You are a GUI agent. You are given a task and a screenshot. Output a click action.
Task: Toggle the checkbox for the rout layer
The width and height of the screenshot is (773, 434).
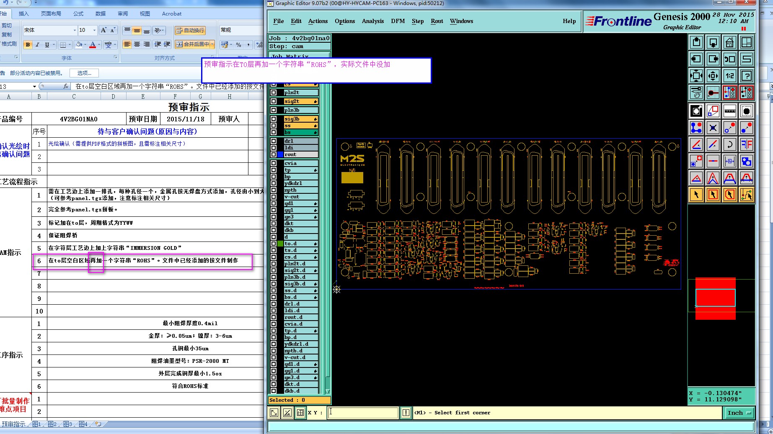(x=274, y=154)
